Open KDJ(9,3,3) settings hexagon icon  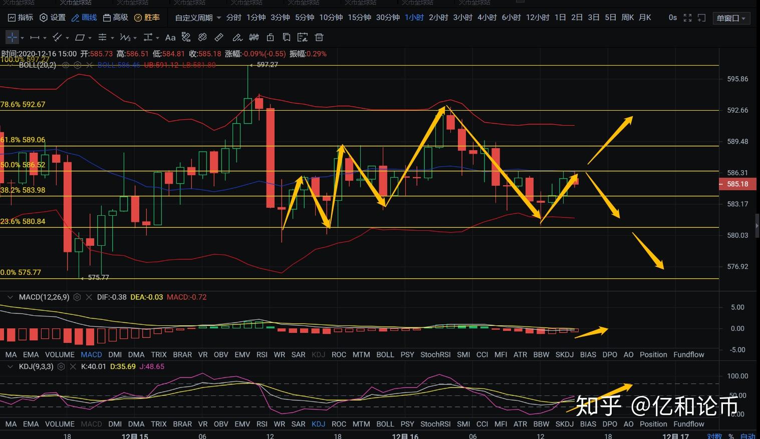[61, 366]
